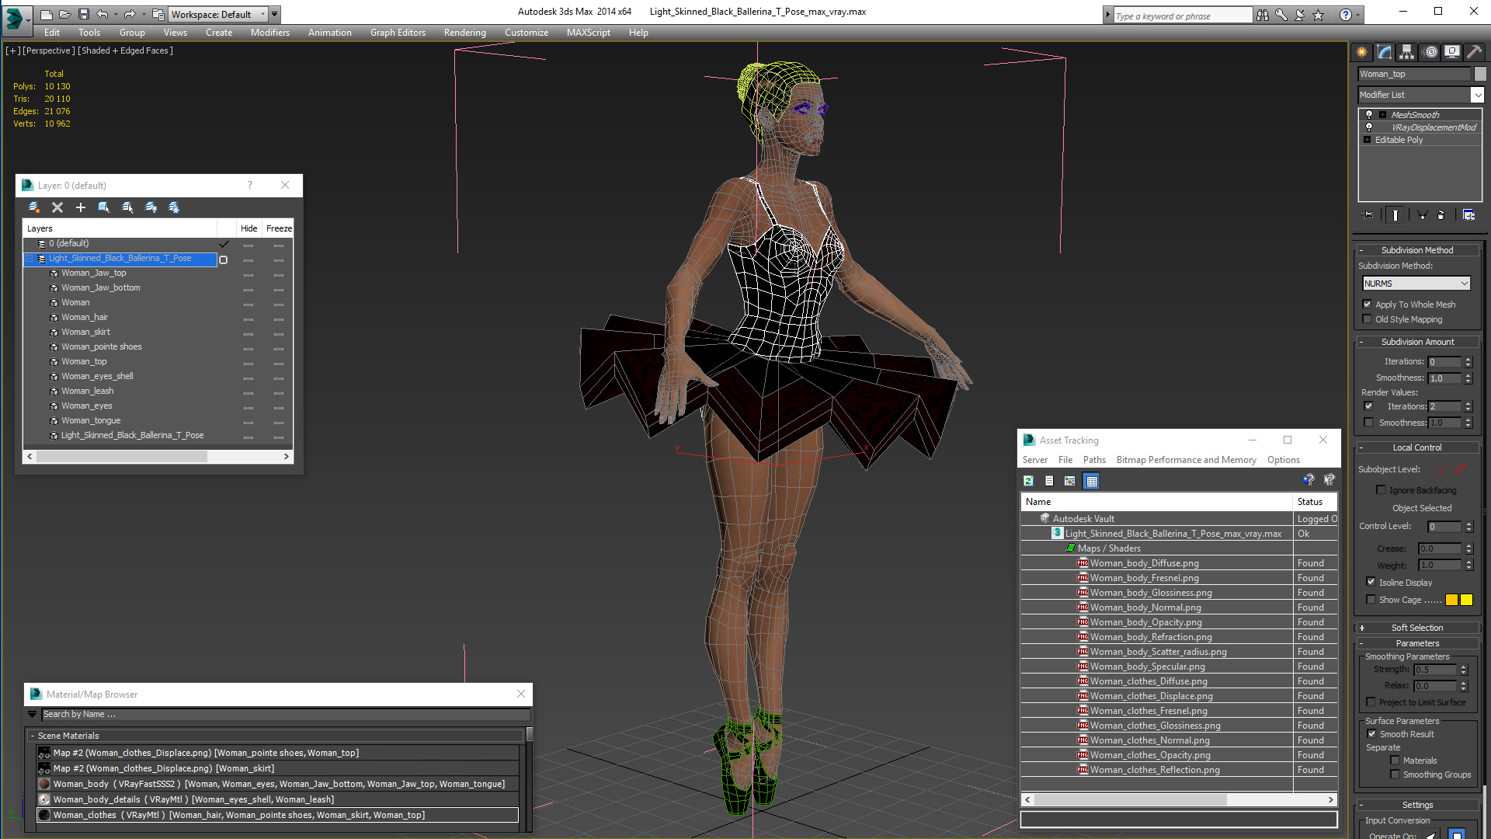The width and height of the screenshot is (1491, 839).
Task: Click first Show Cage color swatch
Action: 1451,600
